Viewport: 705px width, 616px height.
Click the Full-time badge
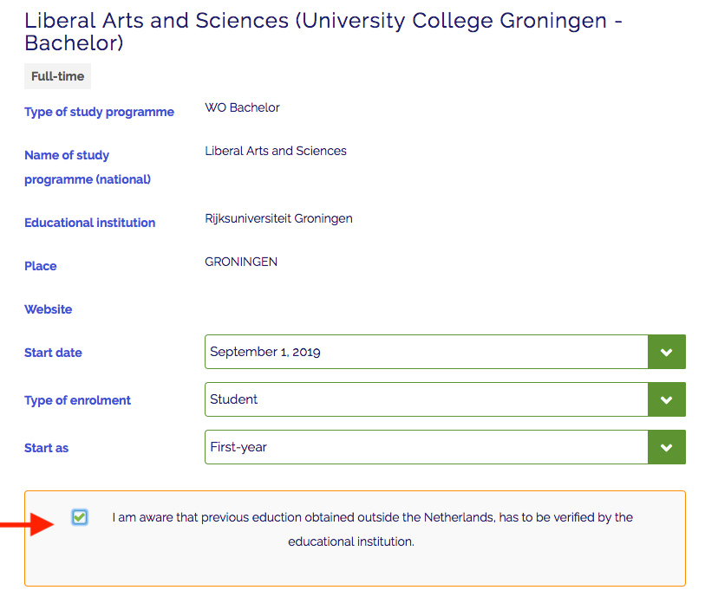coord(57,76)
